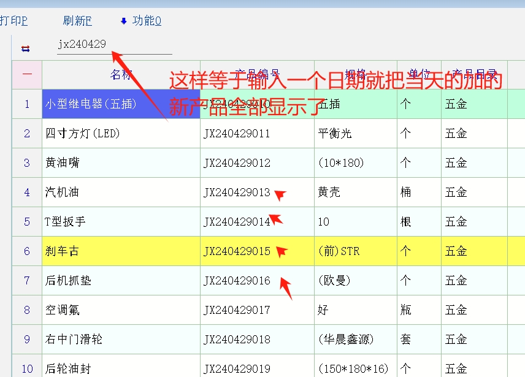The width and height of the screenshot is (525, 377).
Task: Click the 产品编号 column header
Action: point(257,75)
